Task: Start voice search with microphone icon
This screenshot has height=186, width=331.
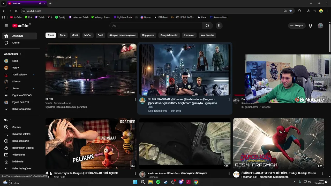Action: point(219,26)
